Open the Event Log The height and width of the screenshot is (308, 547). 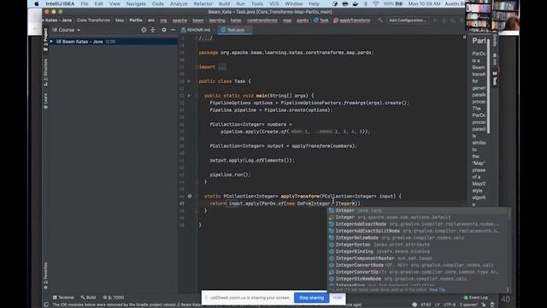tap(475, 298)
